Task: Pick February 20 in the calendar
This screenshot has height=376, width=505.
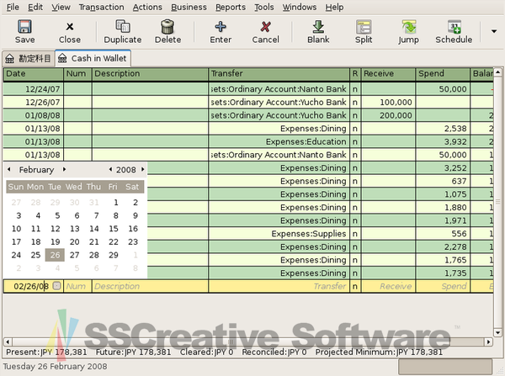Action: click(74, 241)
